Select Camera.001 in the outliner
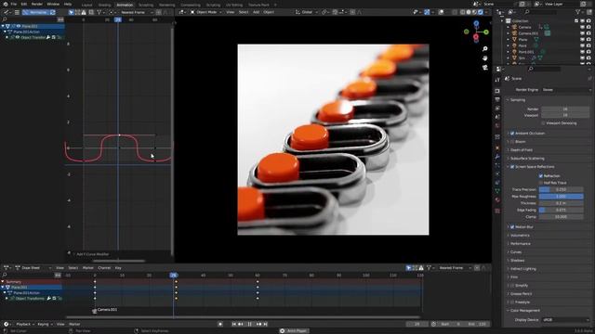The height and width of the screenshot is (334, 595). (528, 33)
